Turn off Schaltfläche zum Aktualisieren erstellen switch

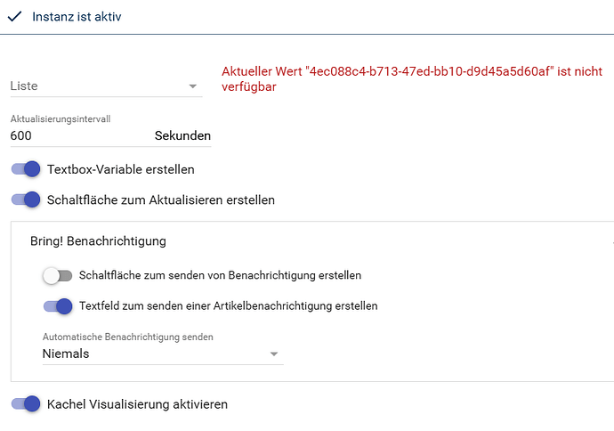point(26,199)
